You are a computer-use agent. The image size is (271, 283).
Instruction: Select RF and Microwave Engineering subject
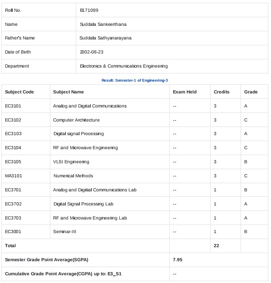click(85, 148)
